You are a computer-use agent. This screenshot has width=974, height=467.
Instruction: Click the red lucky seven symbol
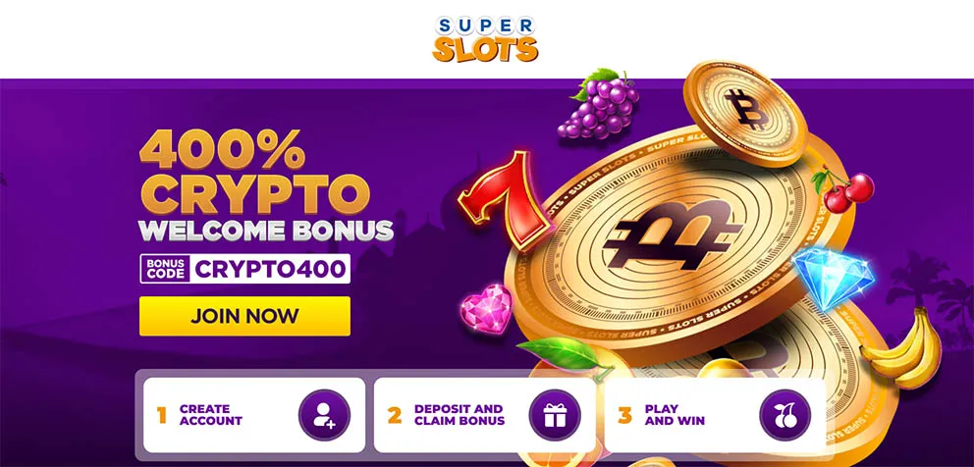(x=503, y=195)
